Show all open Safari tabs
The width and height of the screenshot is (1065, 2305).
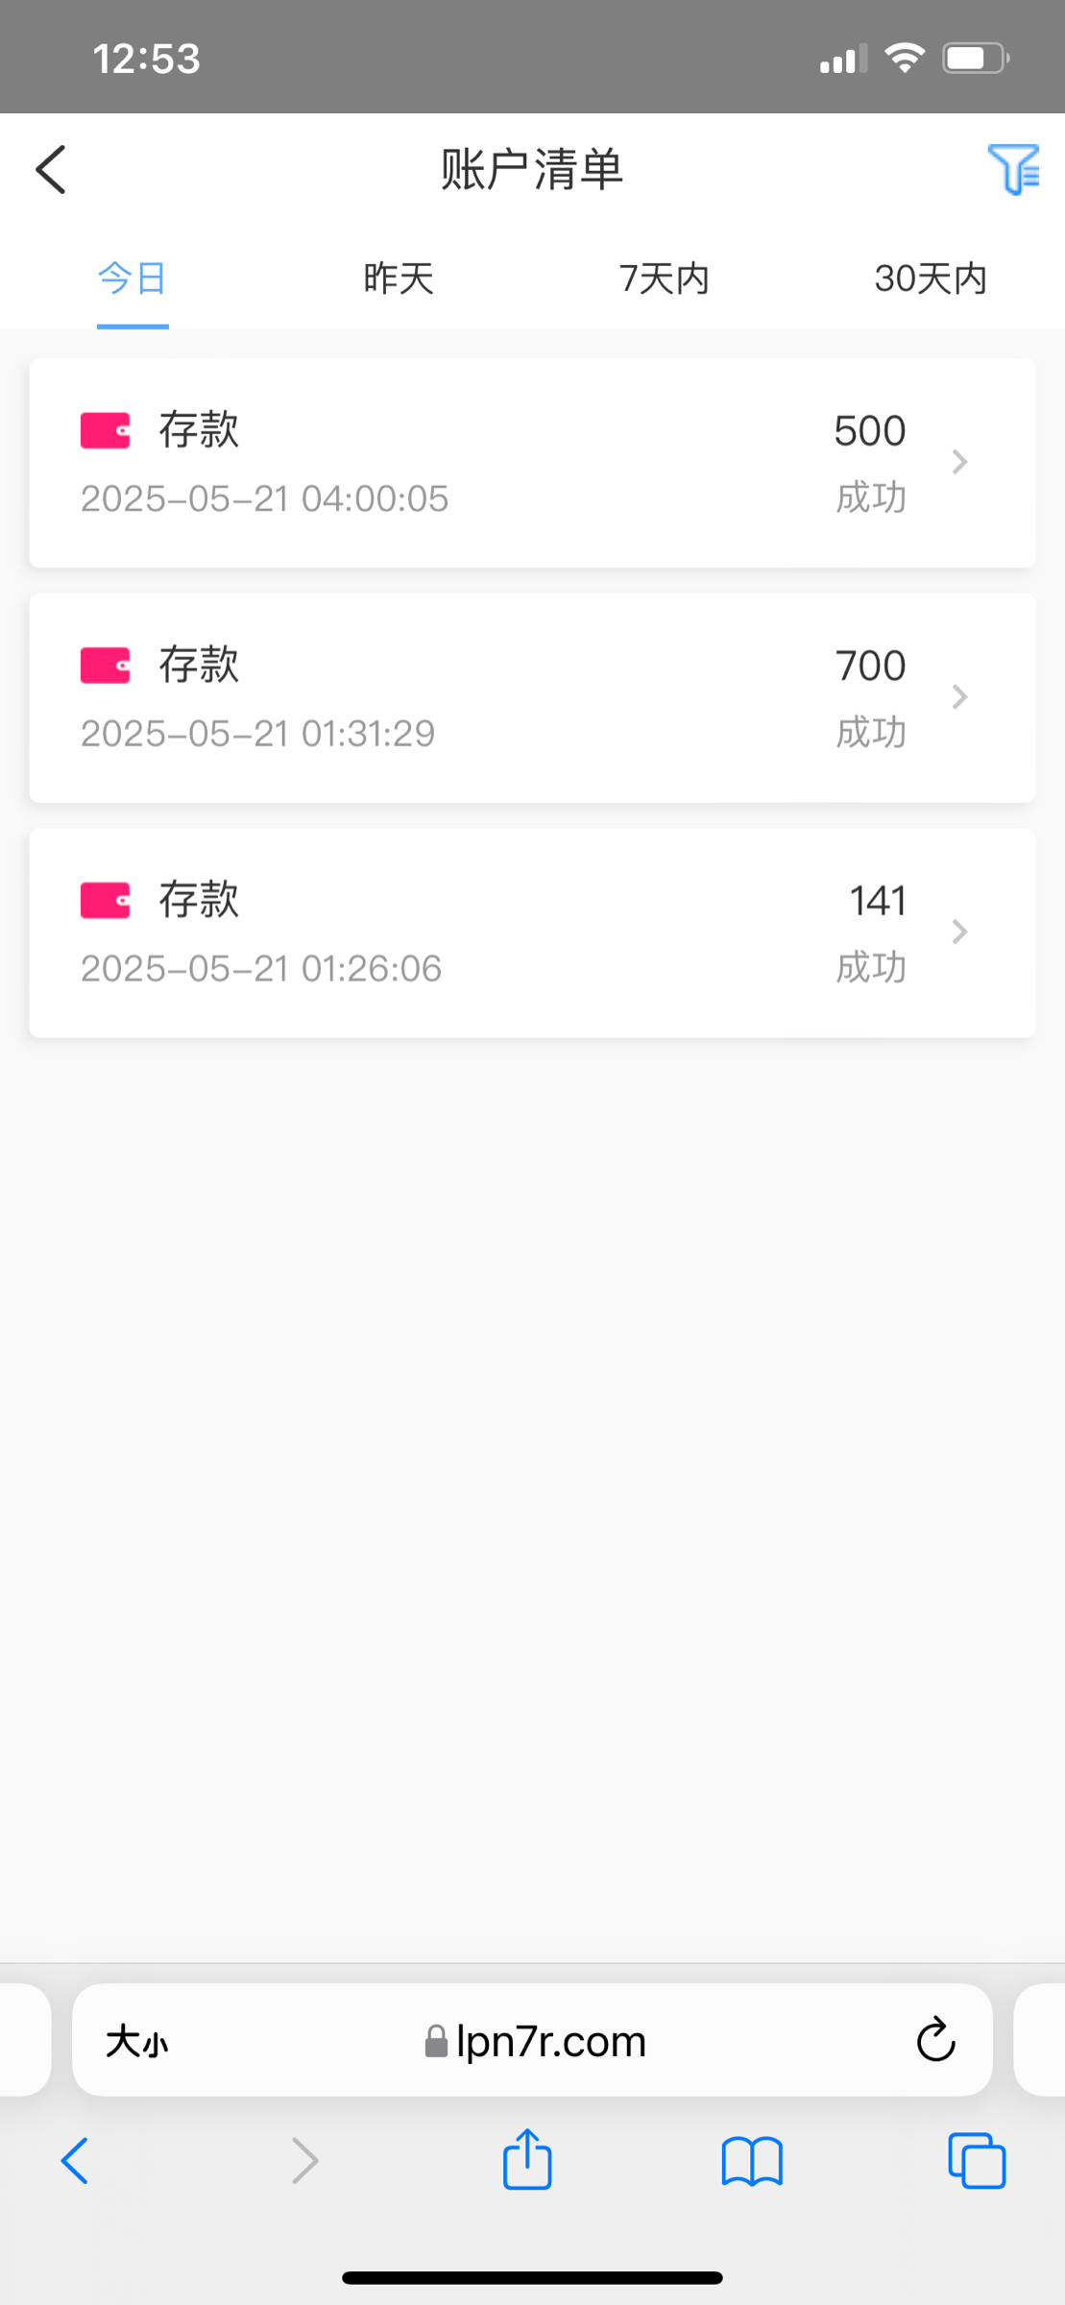tap(976, 2162)
